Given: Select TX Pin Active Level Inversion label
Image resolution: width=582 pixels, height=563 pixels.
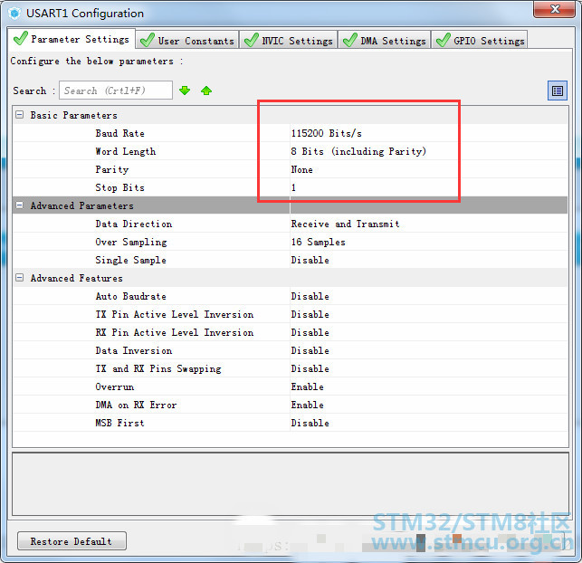Looking at the screenshot, I should (x=175, y=314).
